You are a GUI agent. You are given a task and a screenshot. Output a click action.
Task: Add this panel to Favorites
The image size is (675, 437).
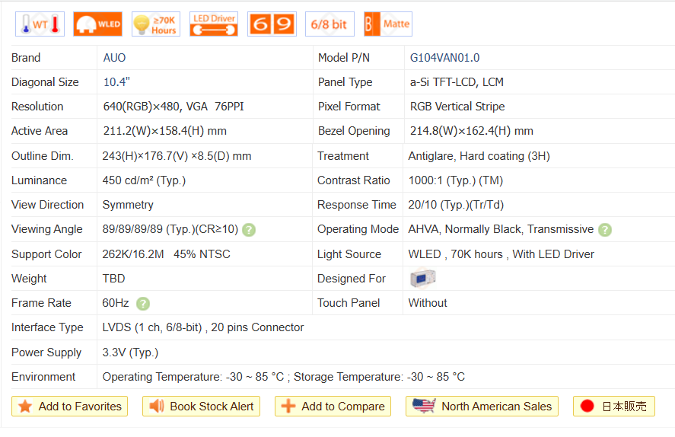[x=70, y=407]
